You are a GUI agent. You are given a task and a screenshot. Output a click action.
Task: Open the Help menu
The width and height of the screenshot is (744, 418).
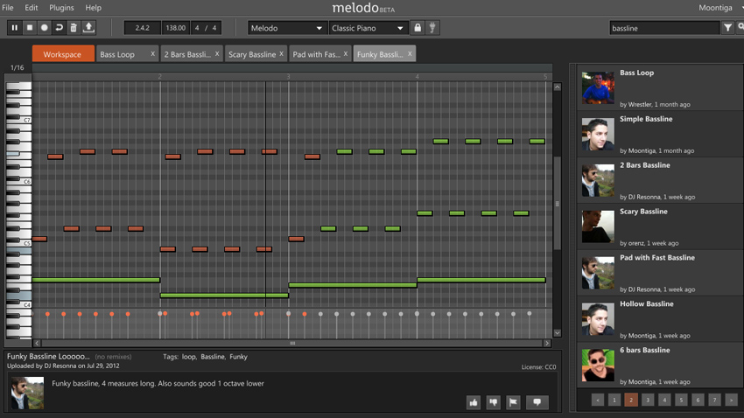[x=94, y=8]
